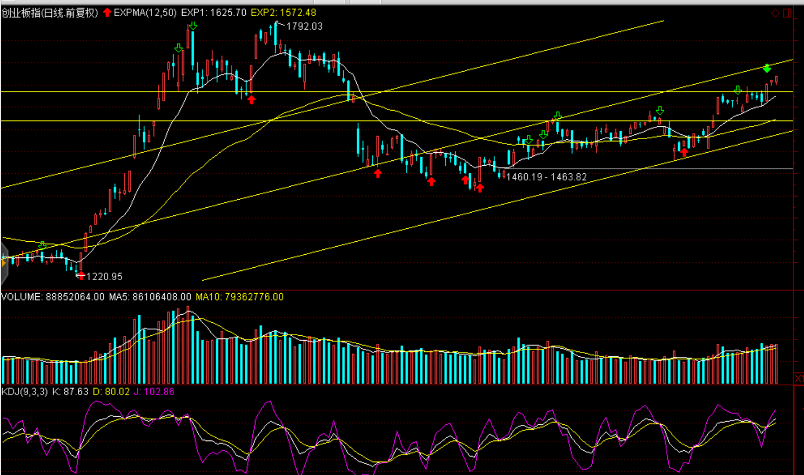This screenshot has width=804, height=475.
Task: Click the magenta J: 102.86 value
Action: coord(154,392)
